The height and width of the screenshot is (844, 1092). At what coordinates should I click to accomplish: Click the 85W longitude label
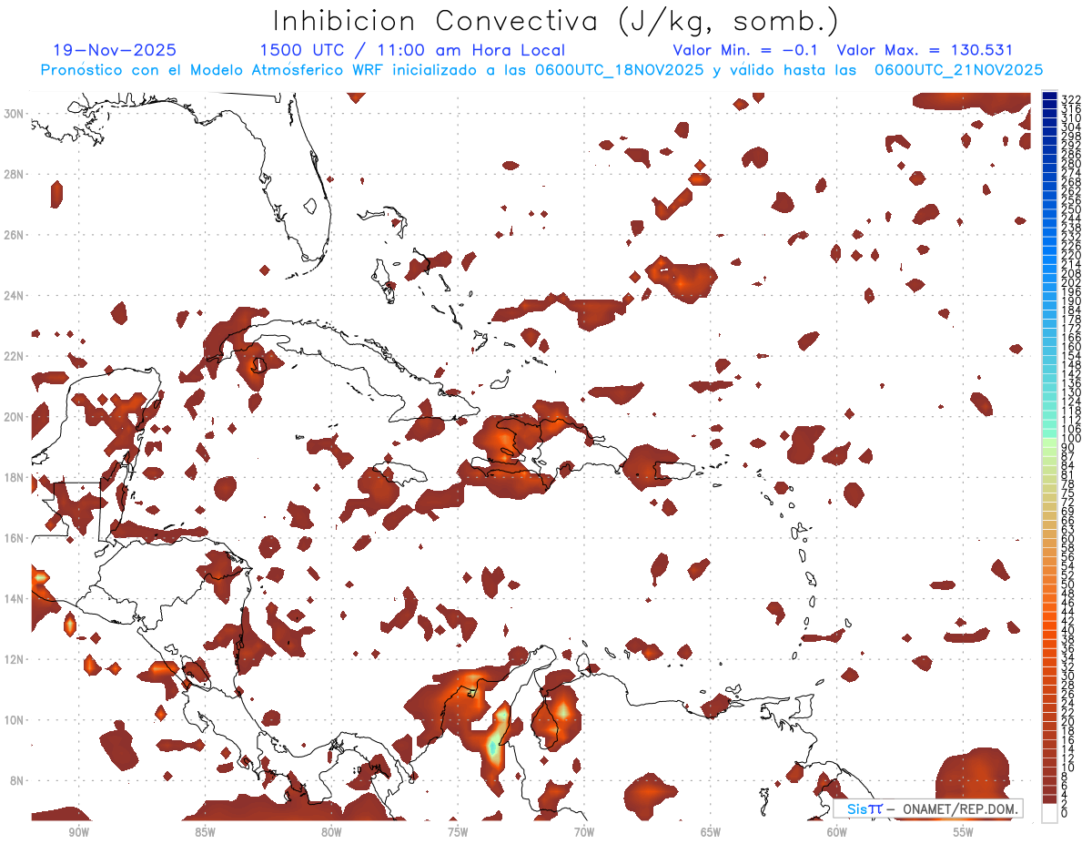pos(205,833)
